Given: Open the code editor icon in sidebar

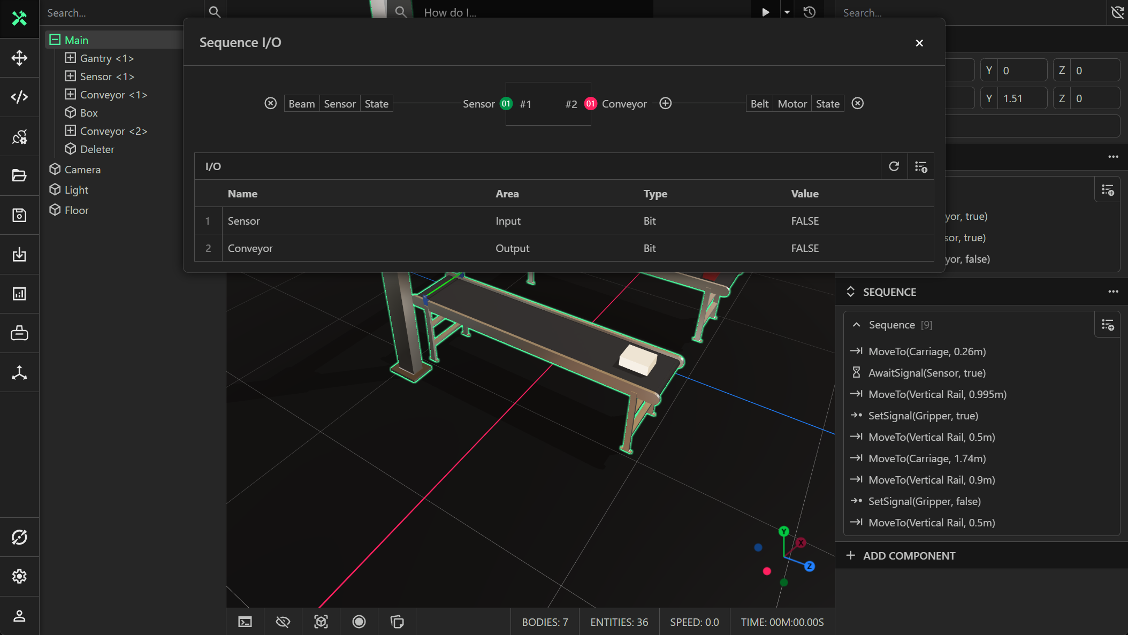Looking at the screenshot, I should (19, 97).
